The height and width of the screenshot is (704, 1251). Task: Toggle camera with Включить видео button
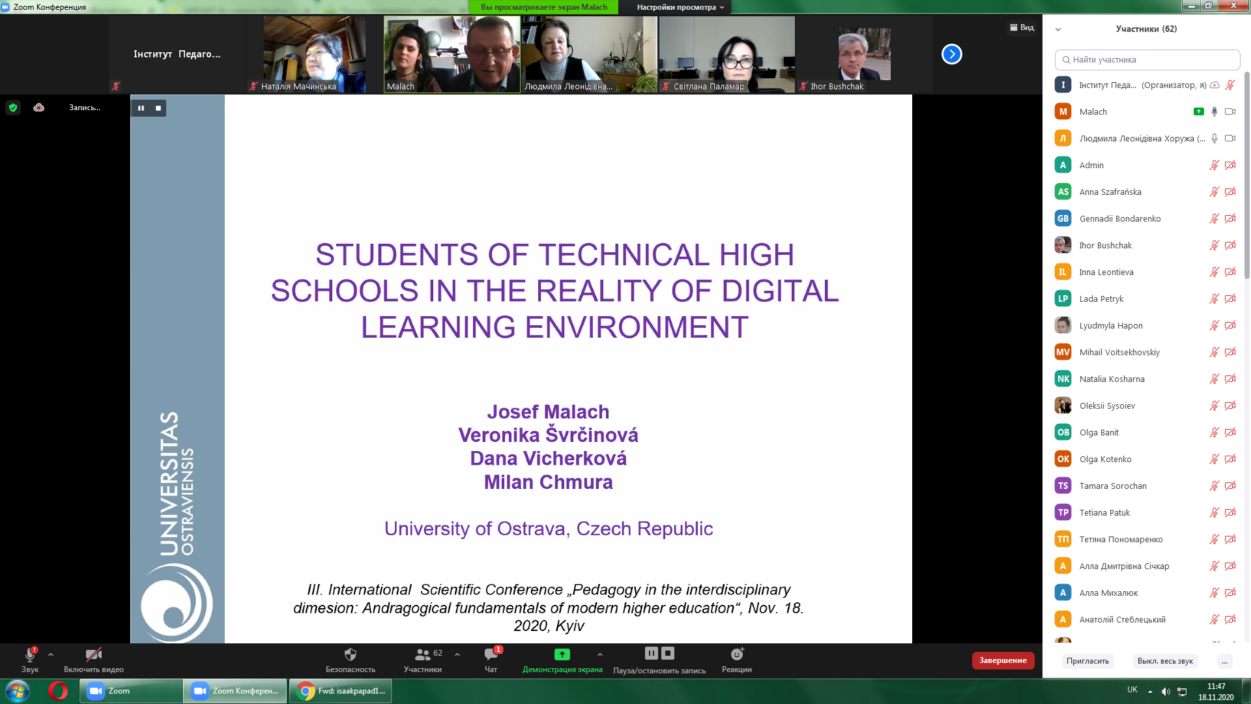93,654
